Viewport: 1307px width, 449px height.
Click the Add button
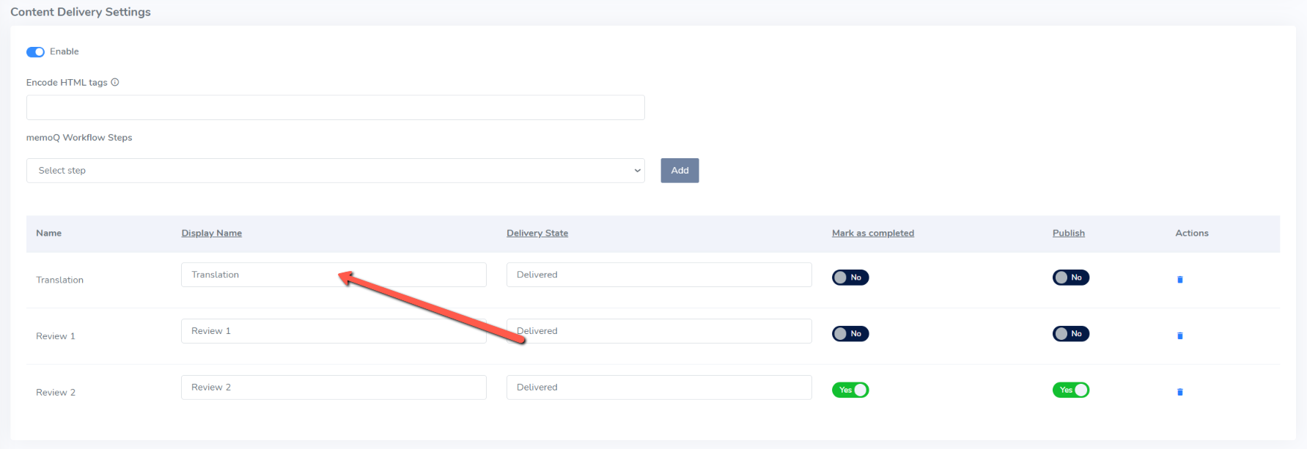[x=680, y=171]
